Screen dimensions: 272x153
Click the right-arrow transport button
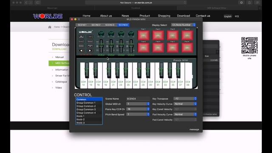point(90,51)
